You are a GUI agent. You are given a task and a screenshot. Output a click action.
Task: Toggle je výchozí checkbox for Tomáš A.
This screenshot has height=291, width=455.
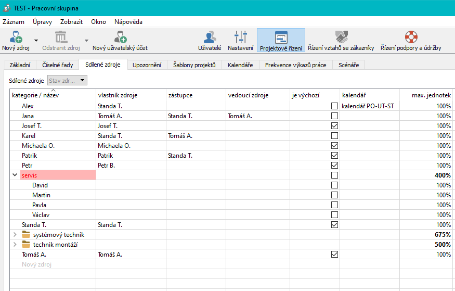tap(334, 255)
